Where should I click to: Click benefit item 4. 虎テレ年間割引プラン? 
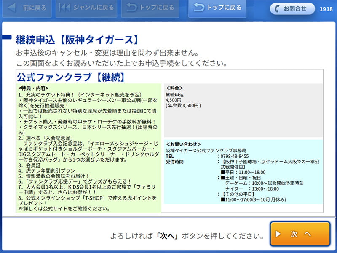[47, 171]
